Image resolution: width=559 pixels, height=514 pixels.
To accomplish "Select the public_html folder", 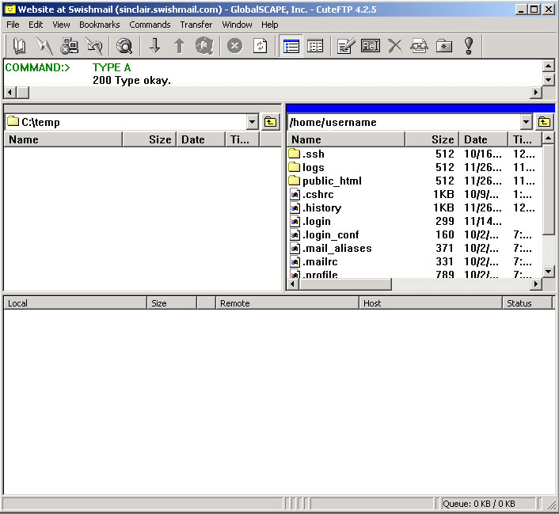I will point(331,181).
